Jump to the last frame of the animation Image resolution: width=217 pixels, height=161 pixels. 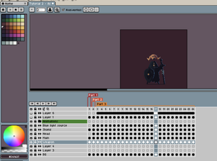click(54, 103)
